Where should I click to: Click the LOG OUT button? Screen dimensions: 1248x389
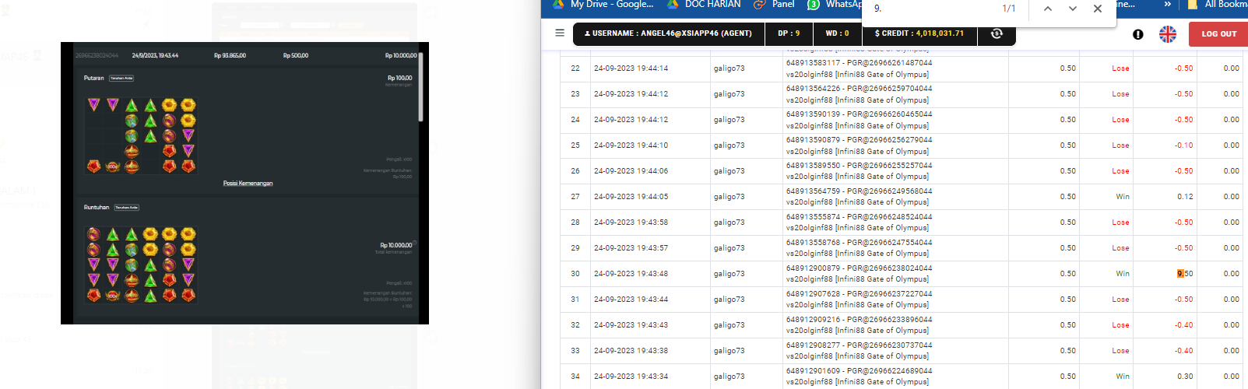coord(1218,34)
